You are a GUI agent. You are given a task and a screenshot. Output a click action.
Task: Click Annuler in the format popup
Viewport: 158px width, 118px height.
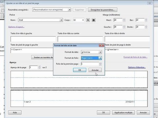[x=95, y=70]
